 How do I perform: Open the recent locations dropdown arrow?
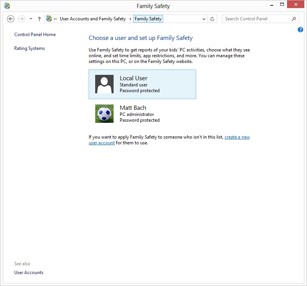[x=31, y=19]
